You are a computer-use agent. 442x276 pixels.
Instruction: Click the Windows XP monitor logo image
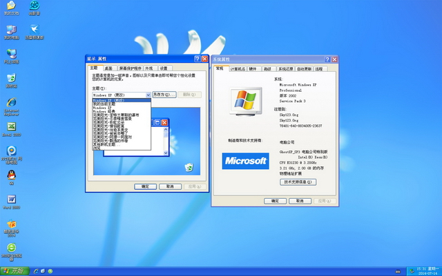coord(246,101)
